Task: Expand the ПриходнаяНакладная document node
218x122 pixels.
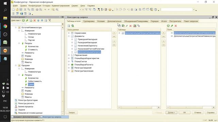Action: 72,39
